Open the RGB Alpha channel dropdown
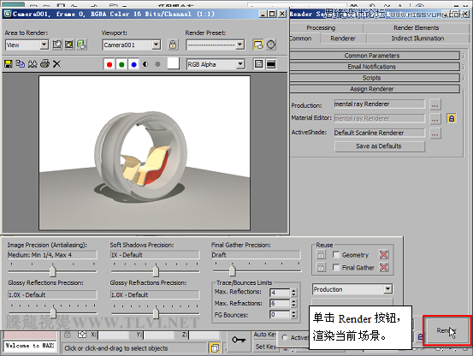Viewport: 473px width, 356px height. [x=240, y=64]
